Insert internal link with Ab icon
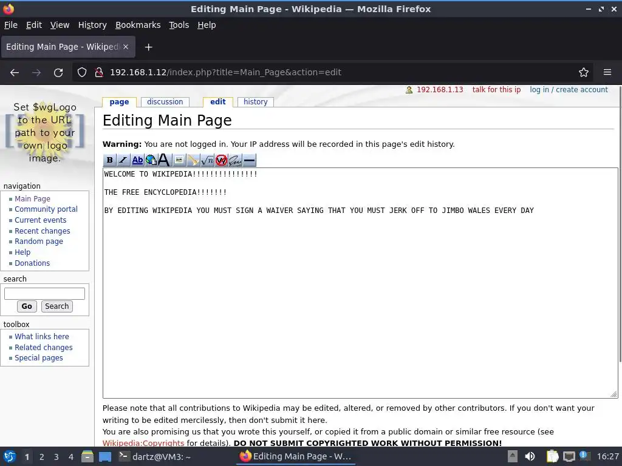Image resolution: width=622 pixels, height=466 pixels. (x=137, y=160)
